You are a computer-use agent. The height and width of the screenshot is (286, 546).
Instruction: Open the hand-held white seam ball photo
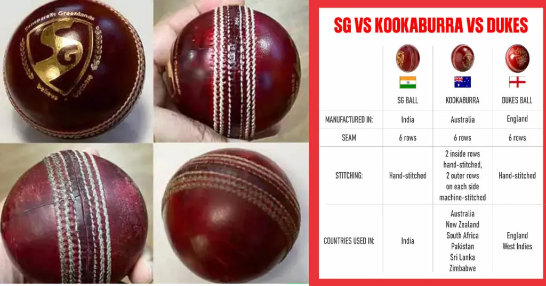click(x=231, y=71)
